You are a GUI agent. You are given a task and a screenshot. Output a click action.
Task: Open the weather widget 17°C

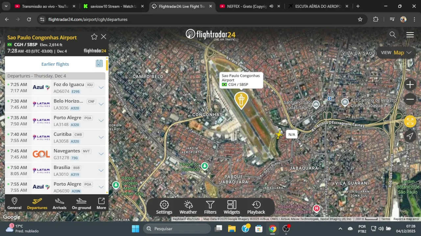[x=22, y=228]
